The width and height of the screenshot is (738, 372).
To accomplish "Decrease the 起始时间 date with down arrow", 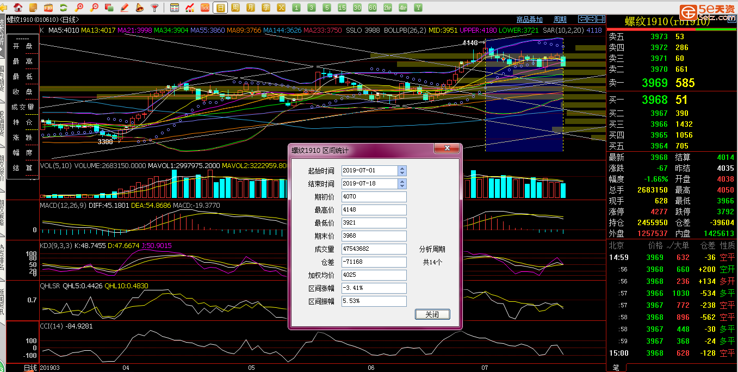I will coord(402,173).
